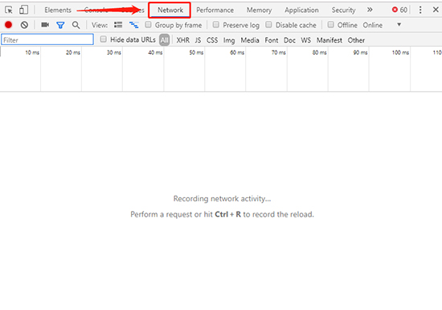Enable the Group by frame checkbox
Screen dimensions: 442x310
pos(148,25)
